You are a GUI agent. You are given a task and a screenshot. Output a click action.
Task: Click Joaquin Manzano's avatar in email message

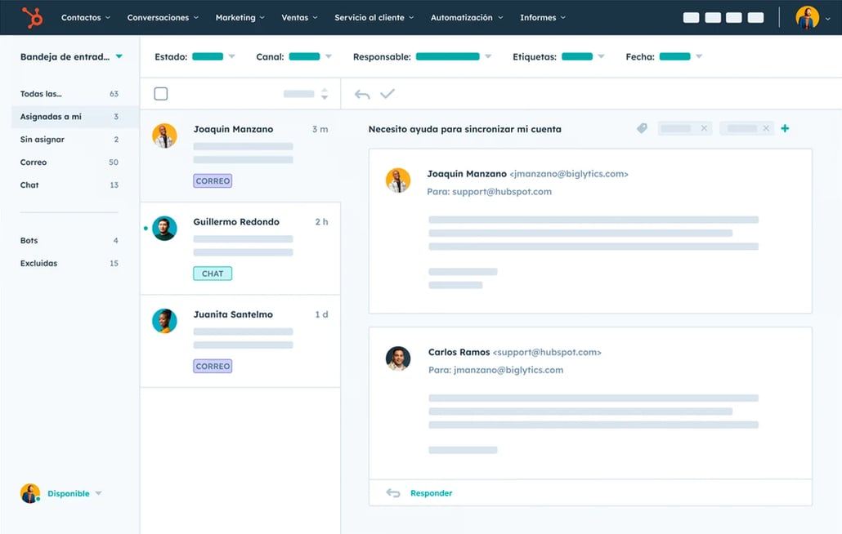click(x=398, y=180)
